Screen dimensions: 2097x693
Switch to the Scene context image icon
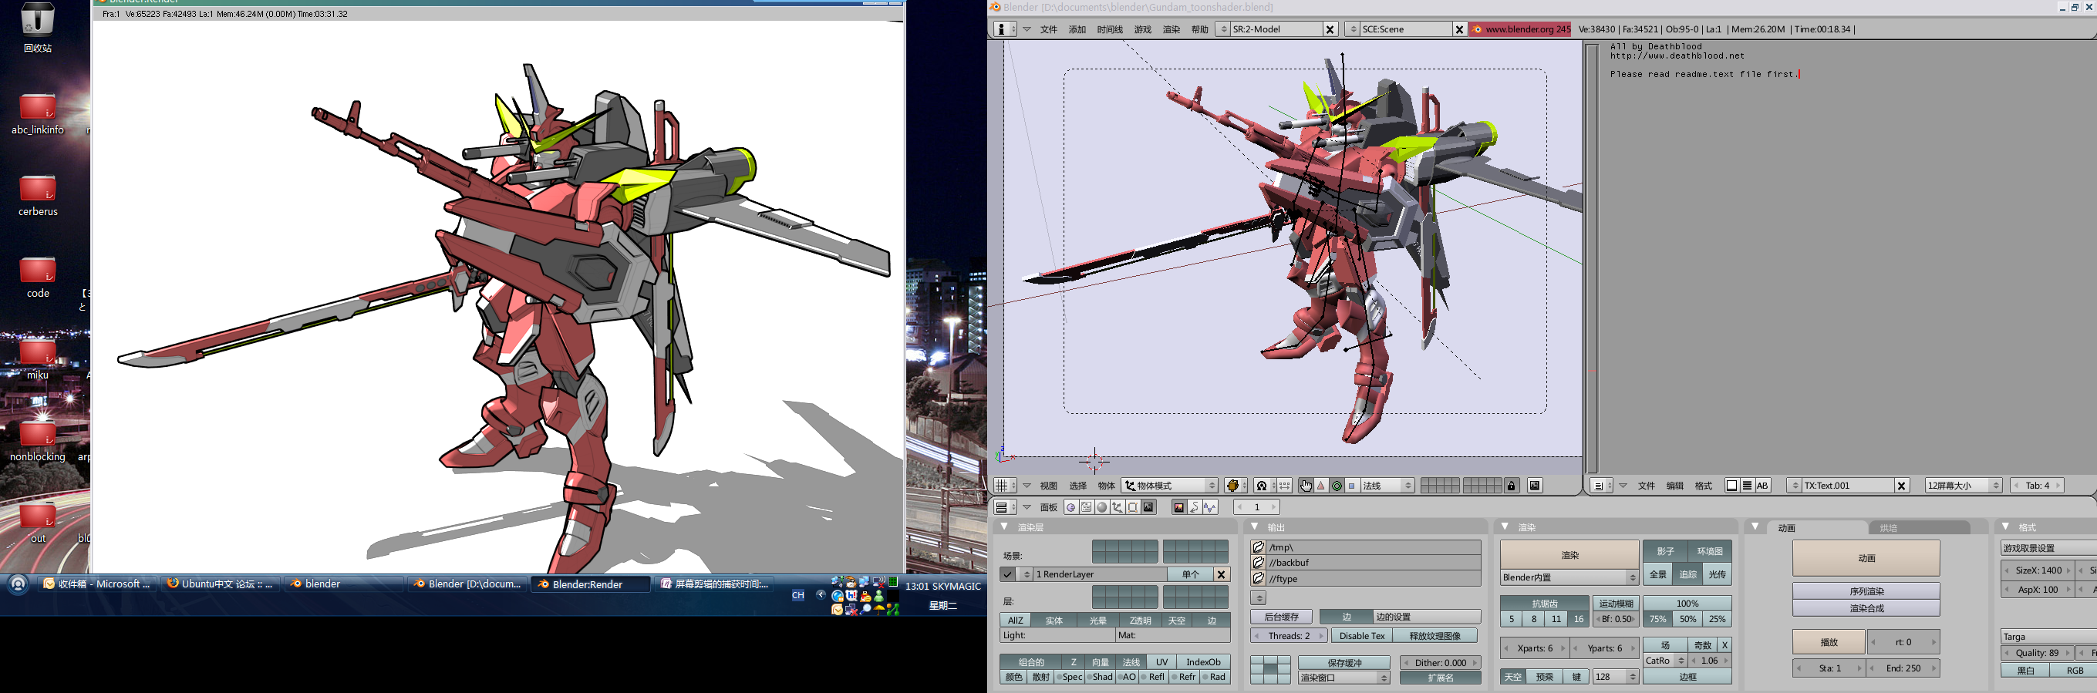1148,507
